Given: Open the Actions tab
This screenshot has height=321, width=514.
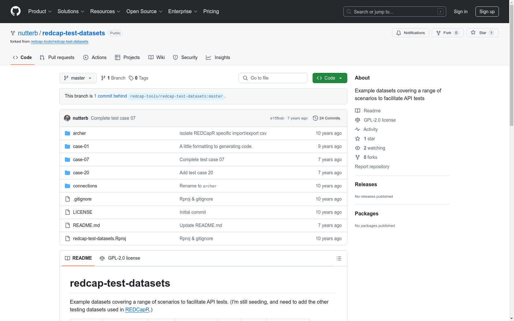Looking at the screenshot, I should pyautogui.click(x=95, y=57).
